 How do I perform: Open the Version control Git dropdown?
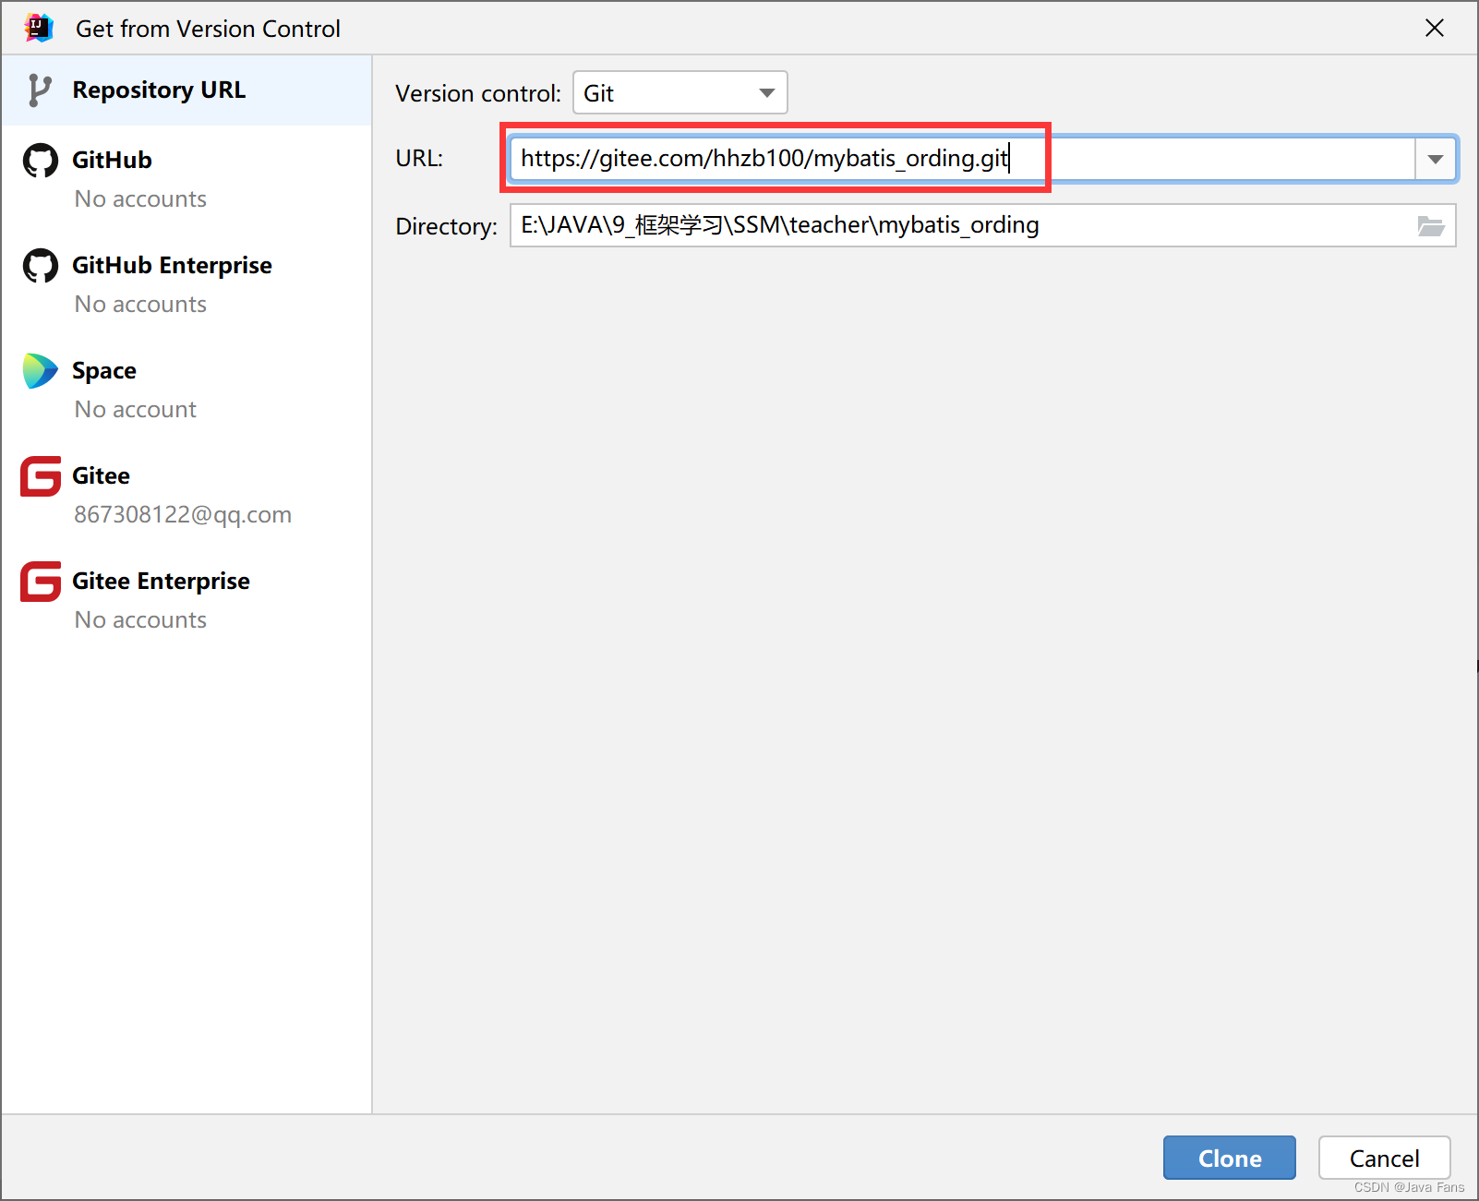(x=680, y=92)
